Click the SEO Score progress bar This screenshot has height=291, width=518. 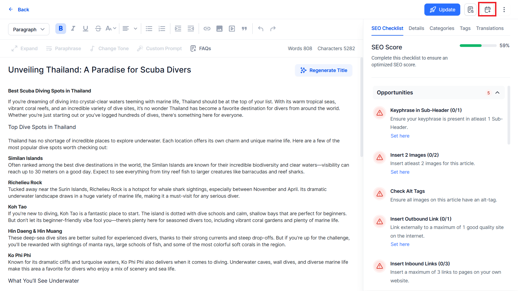478,46
